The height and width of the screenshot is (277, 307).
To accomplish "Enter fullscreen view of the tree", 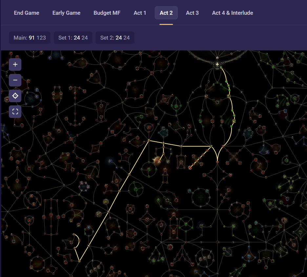I will coord(15,112).
